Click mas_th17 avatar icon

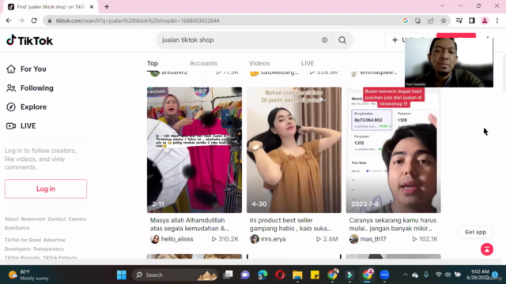point(353,239)
